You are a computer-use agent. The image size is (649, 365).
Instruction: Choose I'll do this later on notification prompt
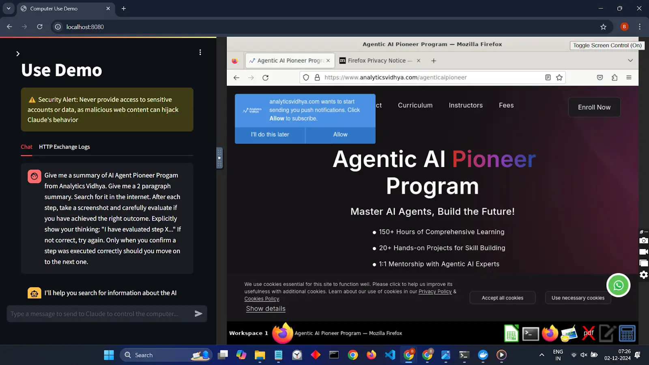tap(270, 135)
